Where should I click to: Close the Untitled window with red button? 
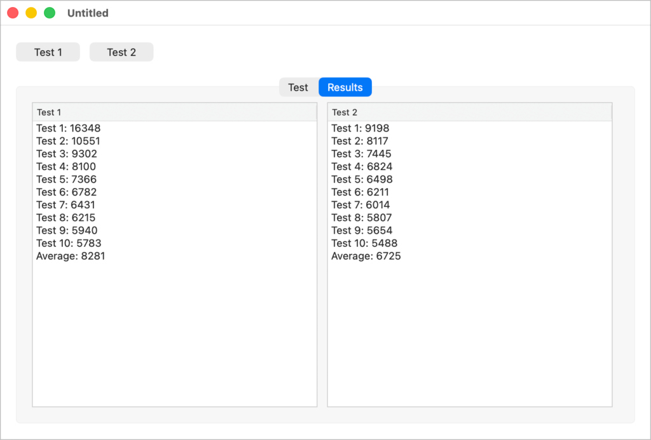click(x=13, y=13)
